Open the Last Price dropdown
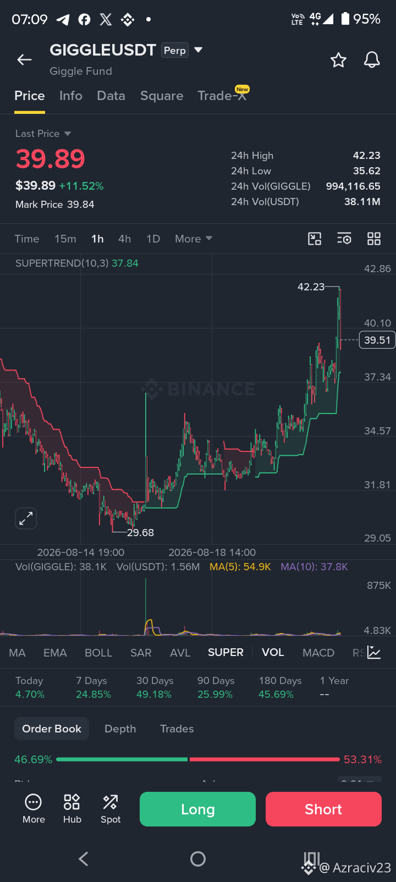The image size is (396, 882). 43,134
